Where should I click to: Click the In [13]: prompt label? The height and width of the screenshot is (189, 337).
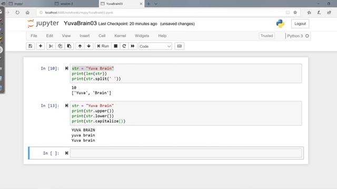click(50, 106)
